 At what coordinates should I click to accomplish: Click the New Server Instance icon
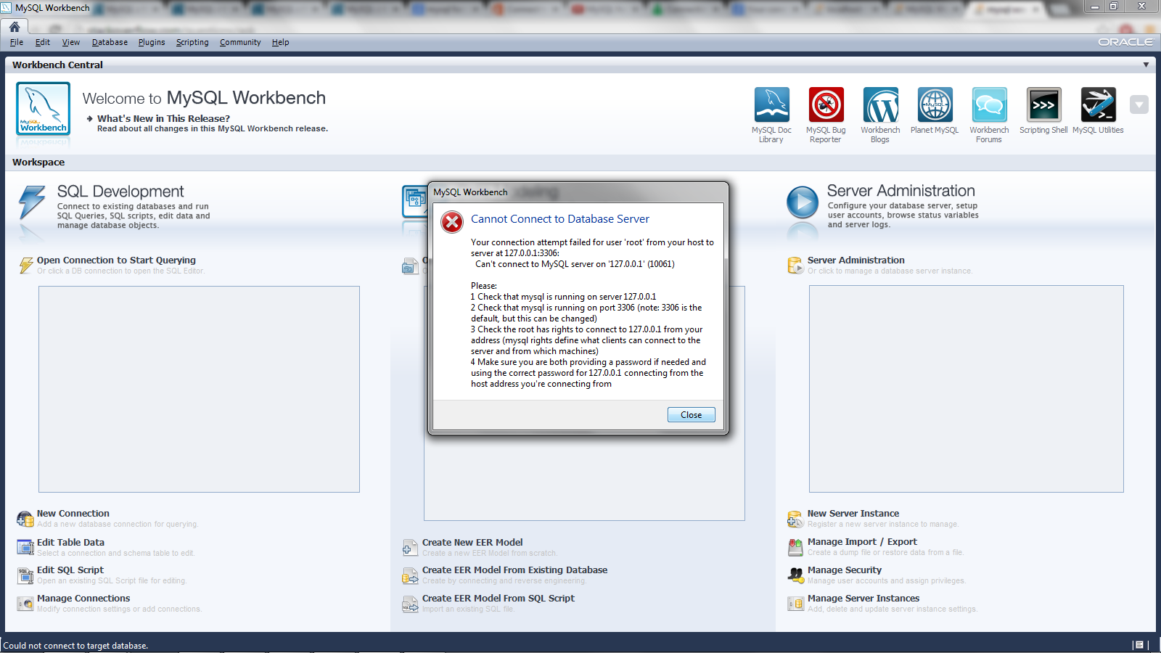pyautogui.click(x=795, y=519)
